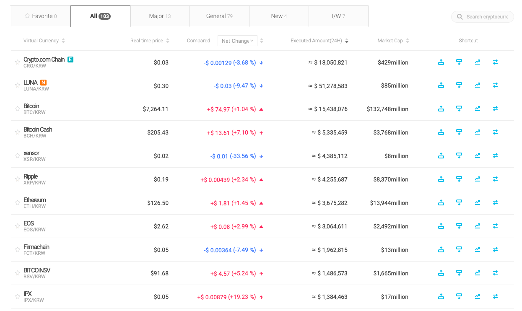Open the Bitcoin Cash coin link
The image size is (522, 311).
tap(38, 130)
